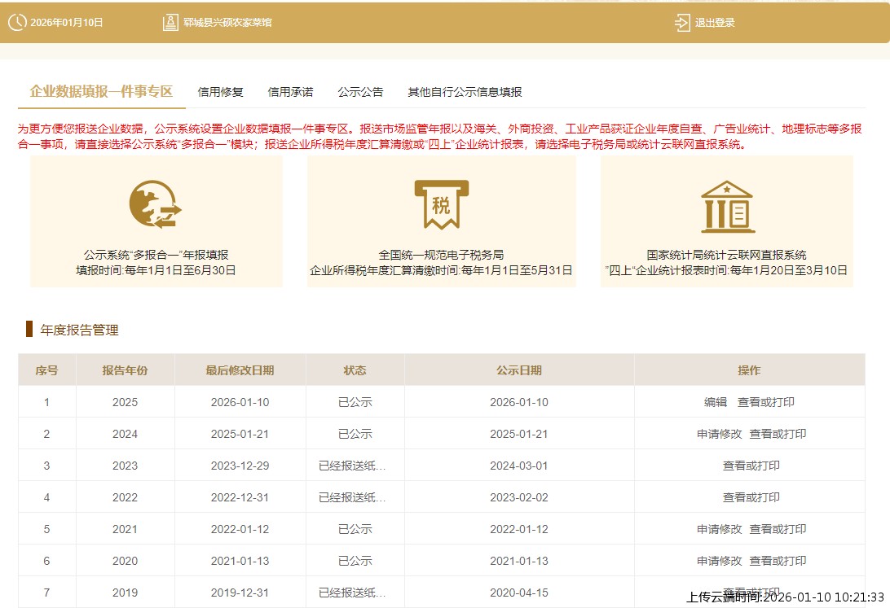Click 申请修改 on the 2024 report row
This screenshot has height=608, width=890.
coord(717,434)
